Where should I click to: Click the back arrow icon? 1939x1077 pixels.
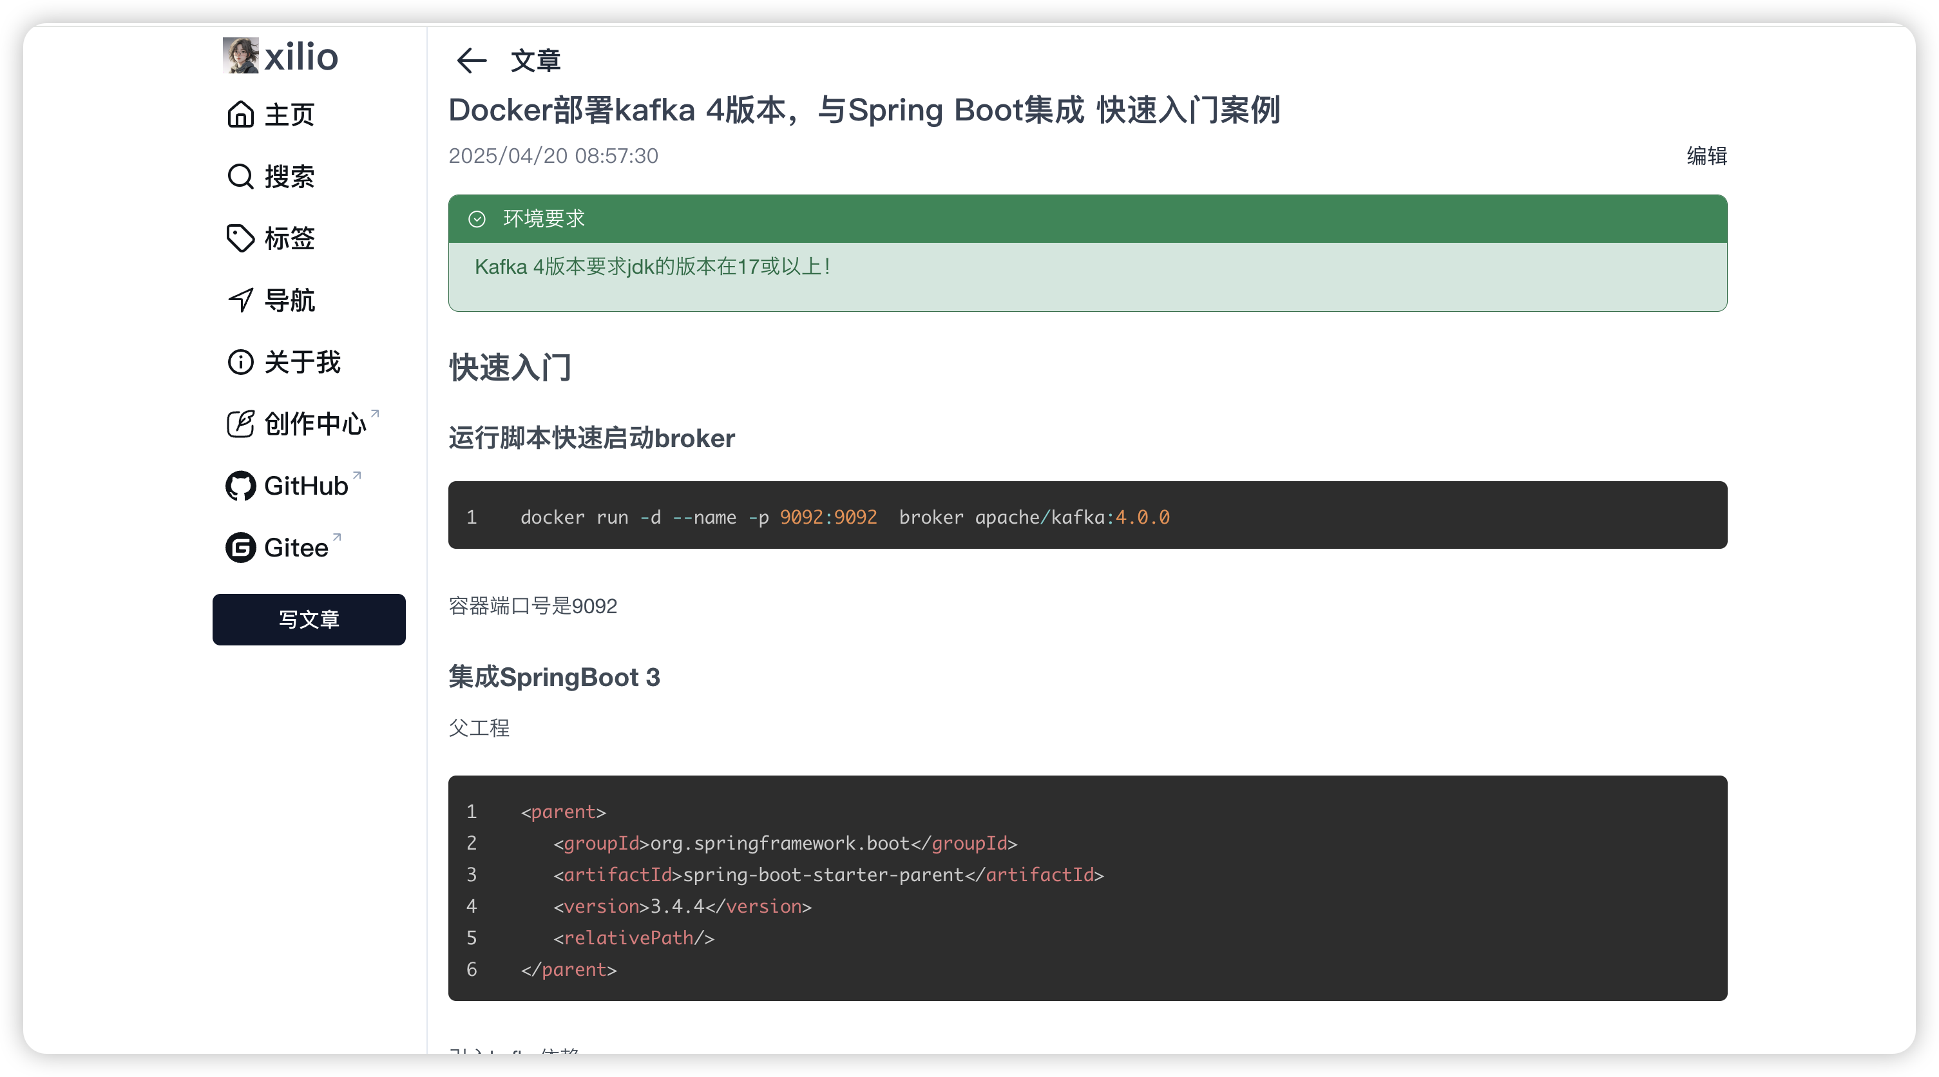tap(471, 60)
